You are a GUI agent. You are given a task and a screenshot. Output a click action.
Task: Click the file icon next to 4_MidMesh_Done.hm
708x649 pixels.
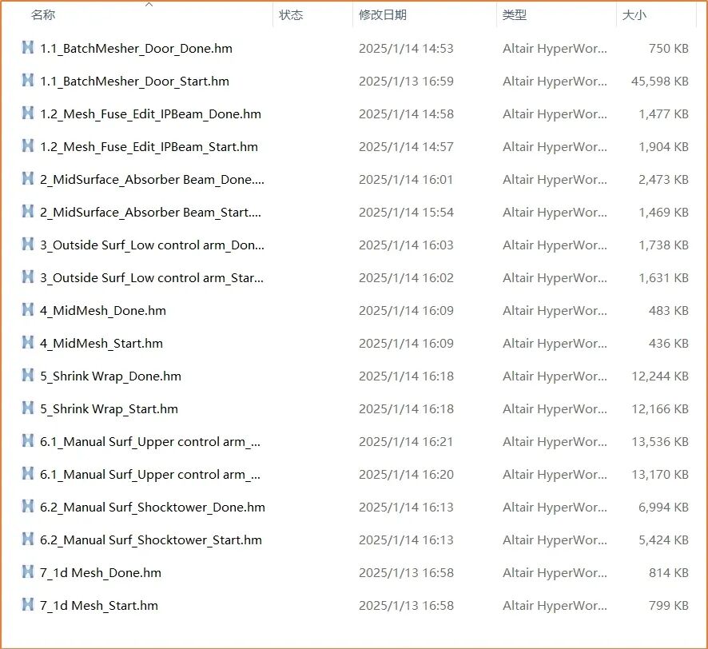[28, 309]
